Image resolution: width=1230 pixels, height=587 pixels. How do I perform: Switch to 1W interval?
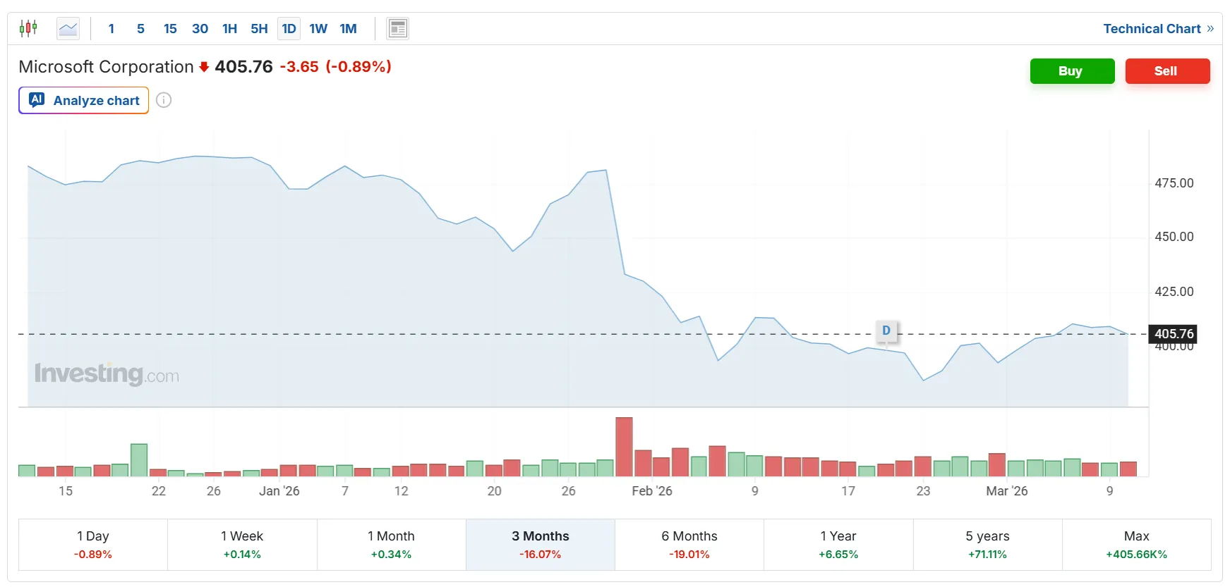point(318,29)
